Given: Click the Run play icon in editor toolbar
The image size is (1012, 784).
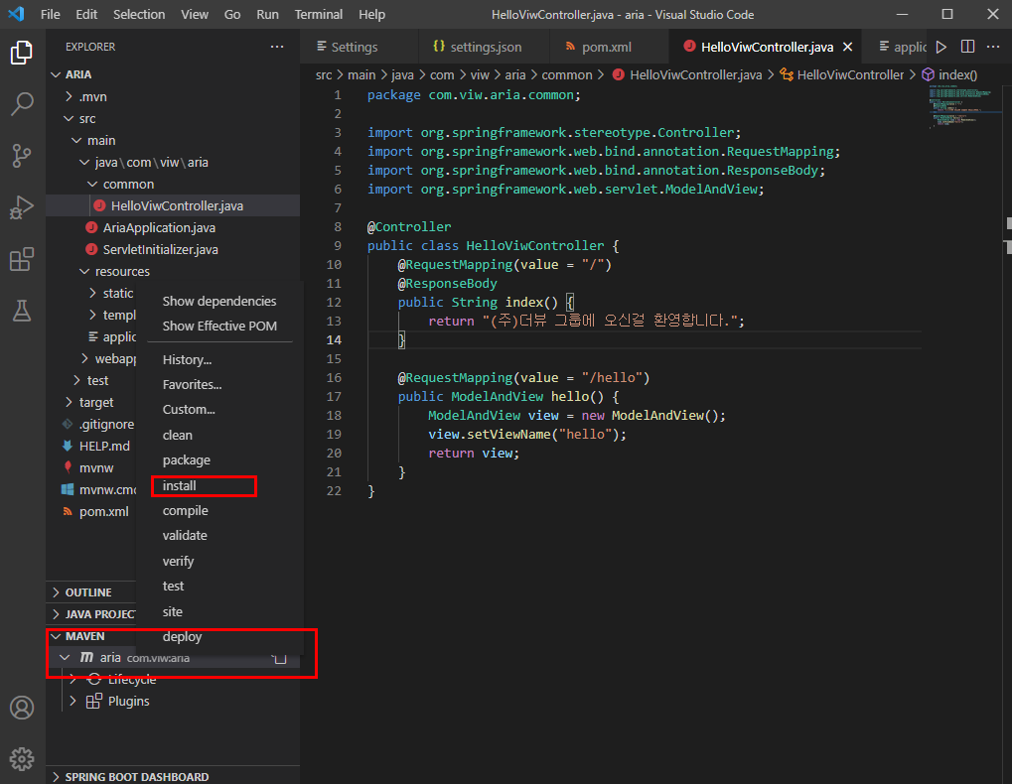Looking at the screenshot, I should click(941, 47).
